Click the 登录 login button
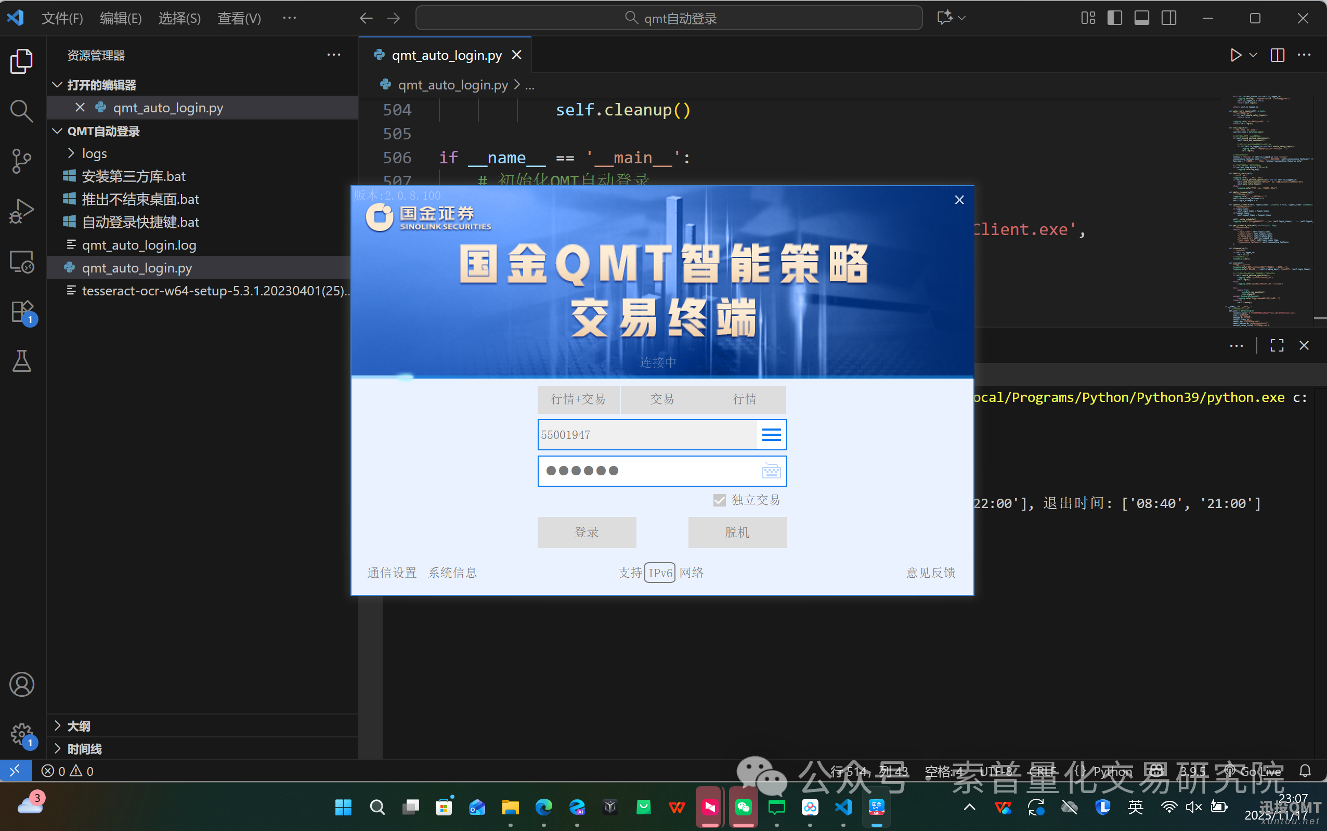1327x831 pixels. click(x=587, y=532)
